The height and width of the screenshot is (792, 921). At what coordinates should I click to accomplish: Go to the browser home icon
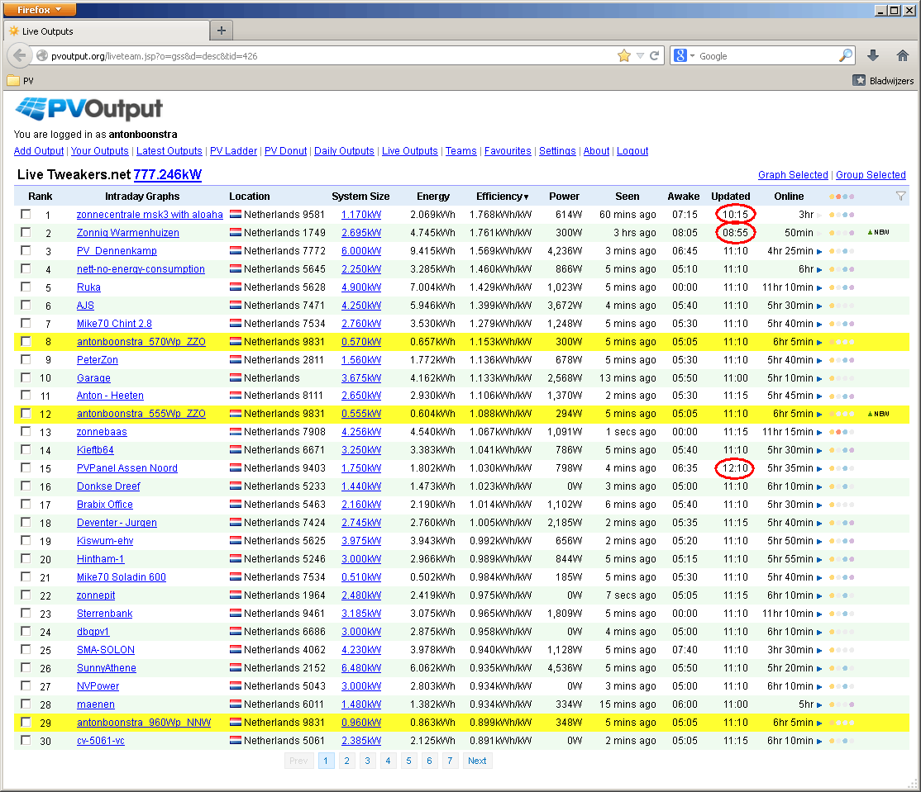(x=903, y=55)
